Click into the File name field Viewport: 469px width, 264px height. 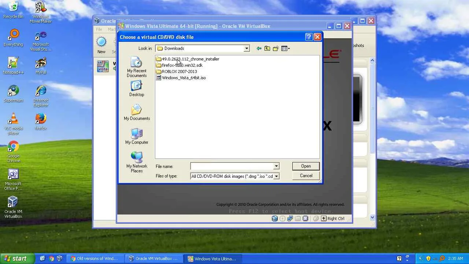pyautogui.click(x=232, y=166)
